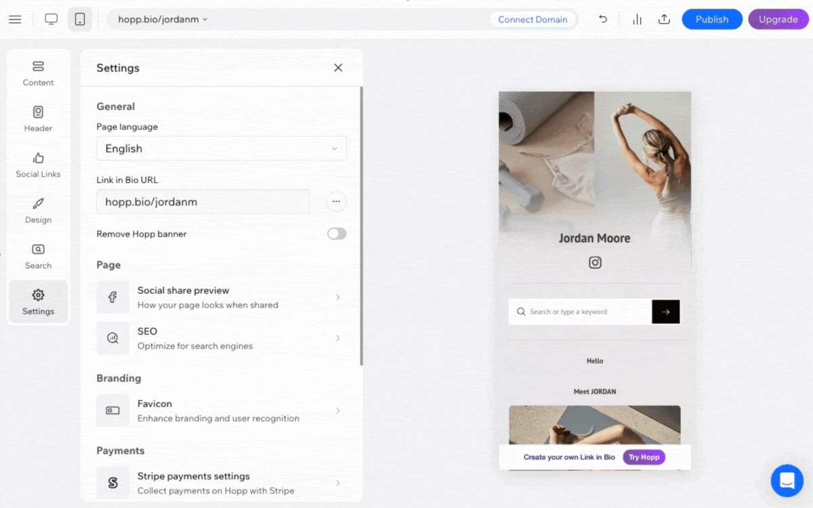
Task: Click the SEO magnifier icon
Action: click(x=112, y=338)
